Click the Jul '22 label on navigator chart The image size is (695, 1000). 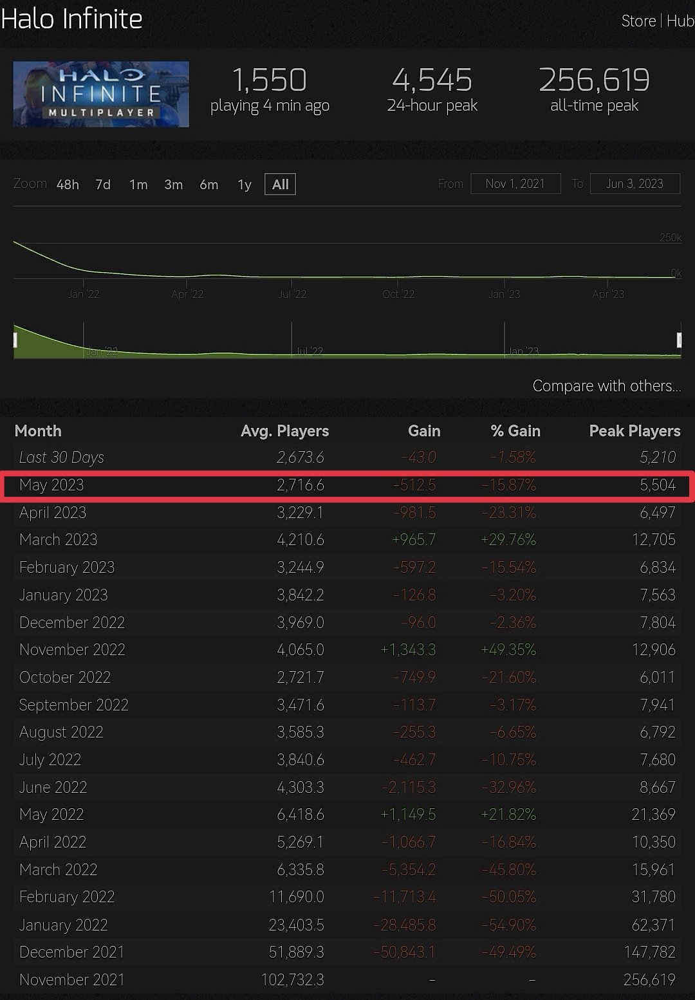pyautogui.click(x=310, y=351)
